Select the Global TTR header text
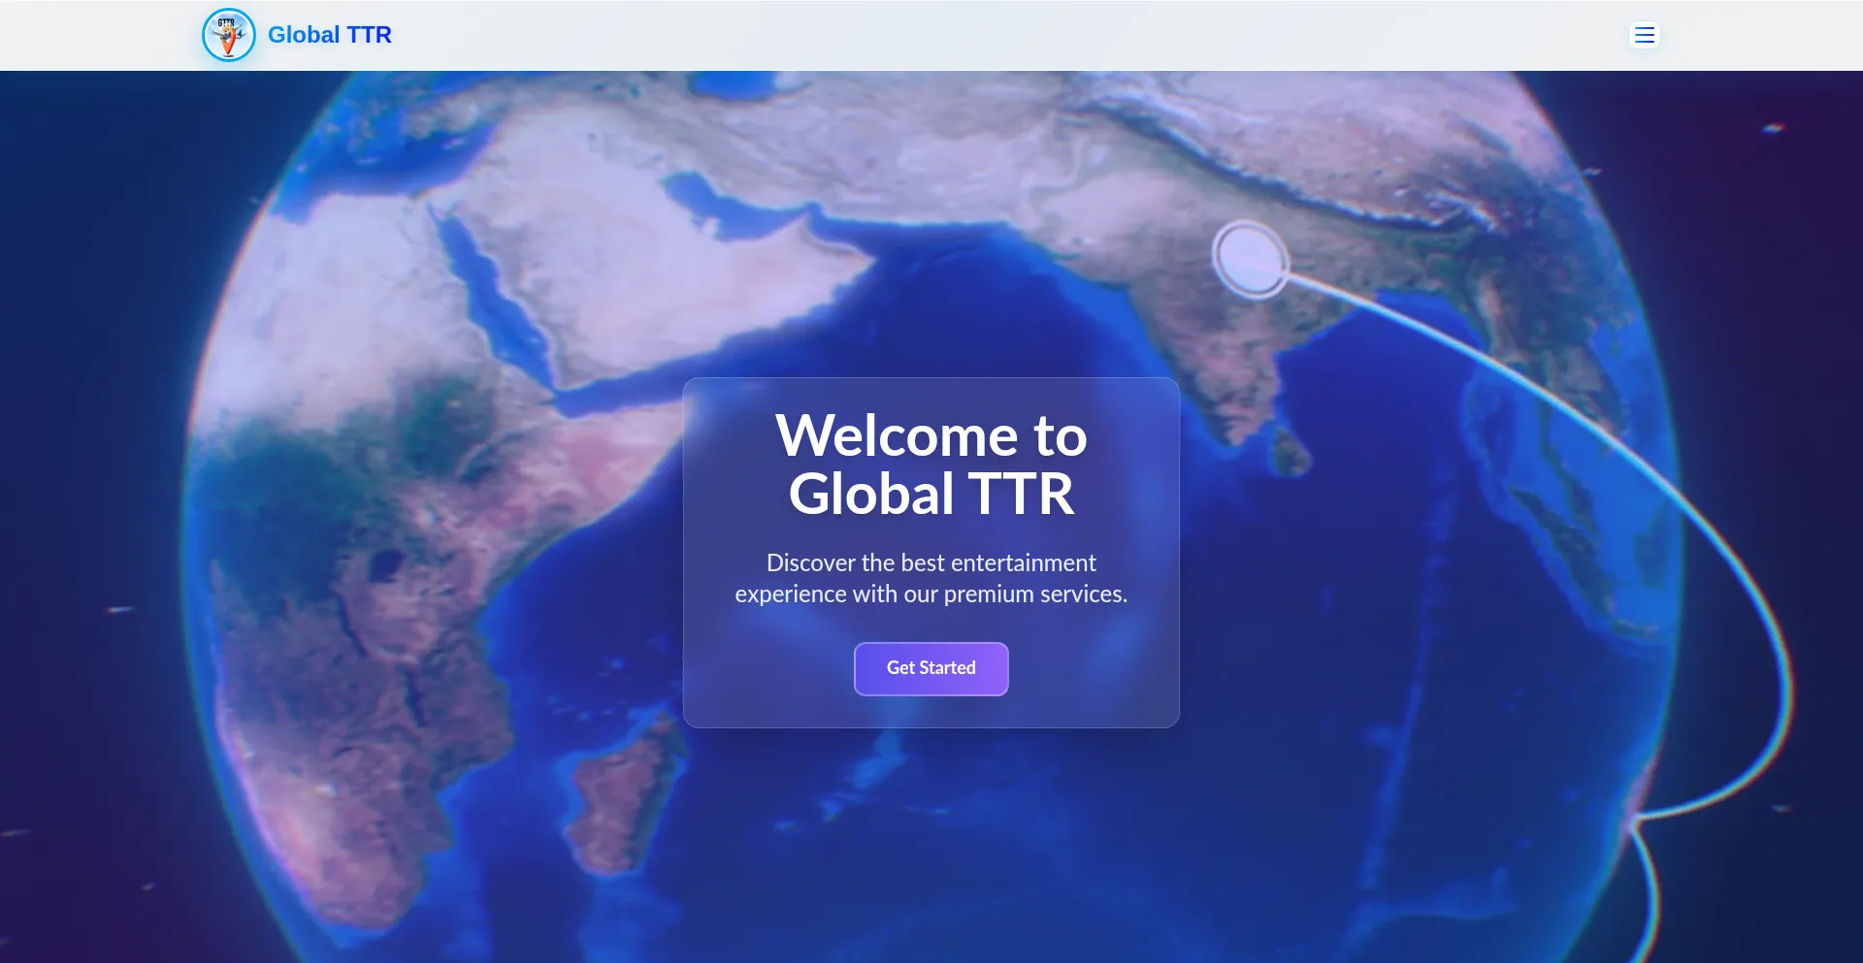The image size is (1863, 963). (x=330, y=35)
